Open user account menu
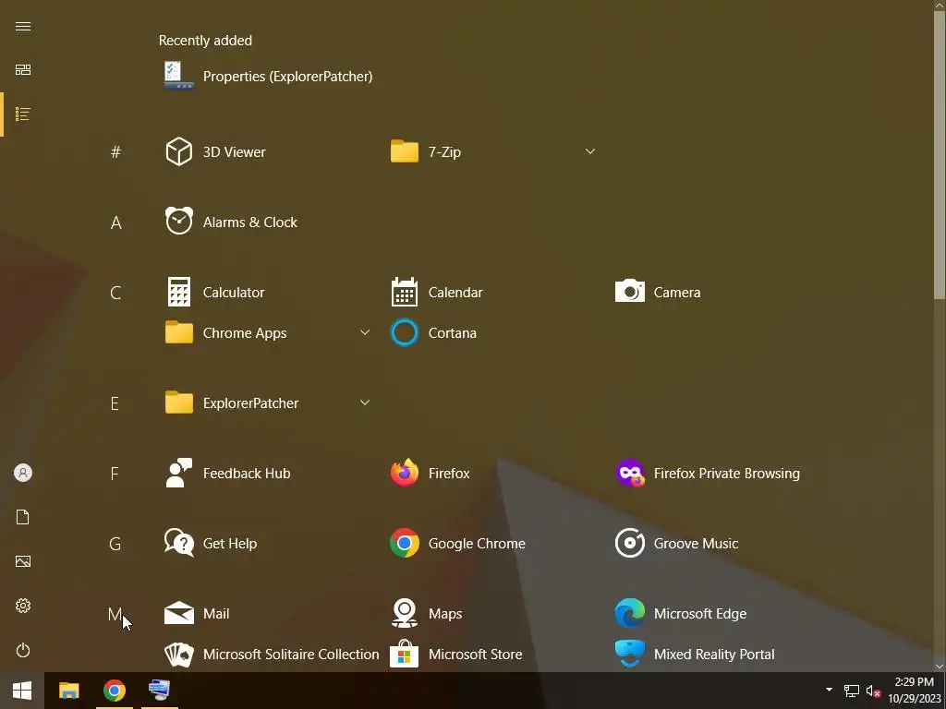 (23, 473)
